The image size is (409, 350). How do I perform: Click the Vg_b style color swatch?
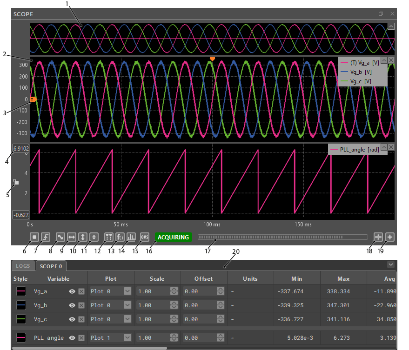coord(21,305)
